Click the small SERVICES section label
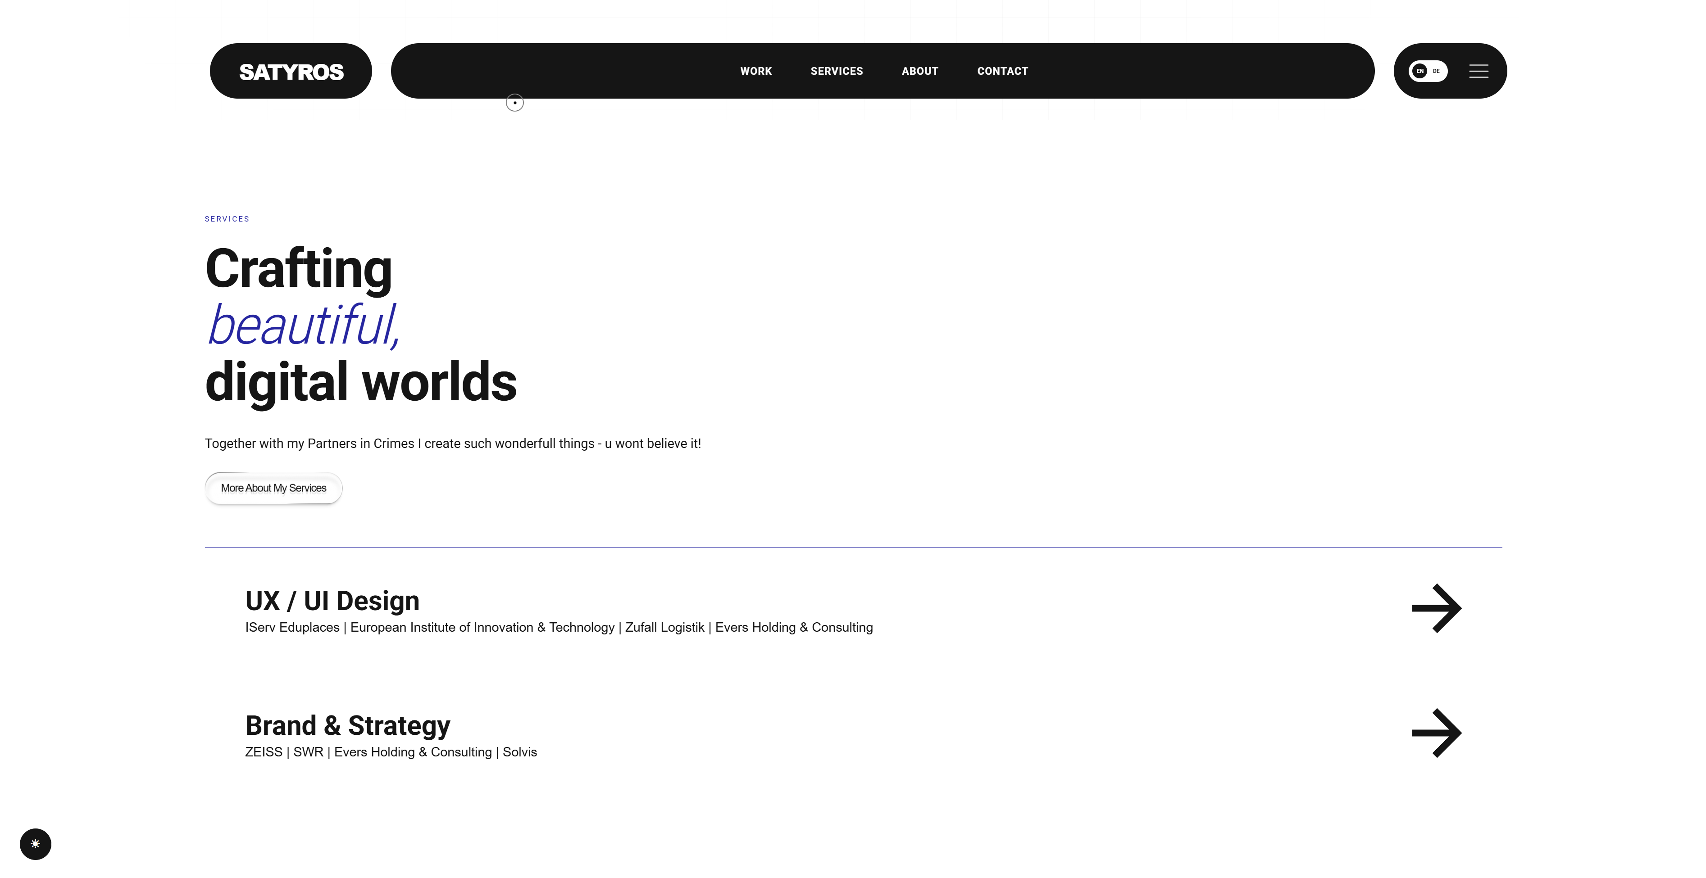The image size is (1706, 878). 227,218
